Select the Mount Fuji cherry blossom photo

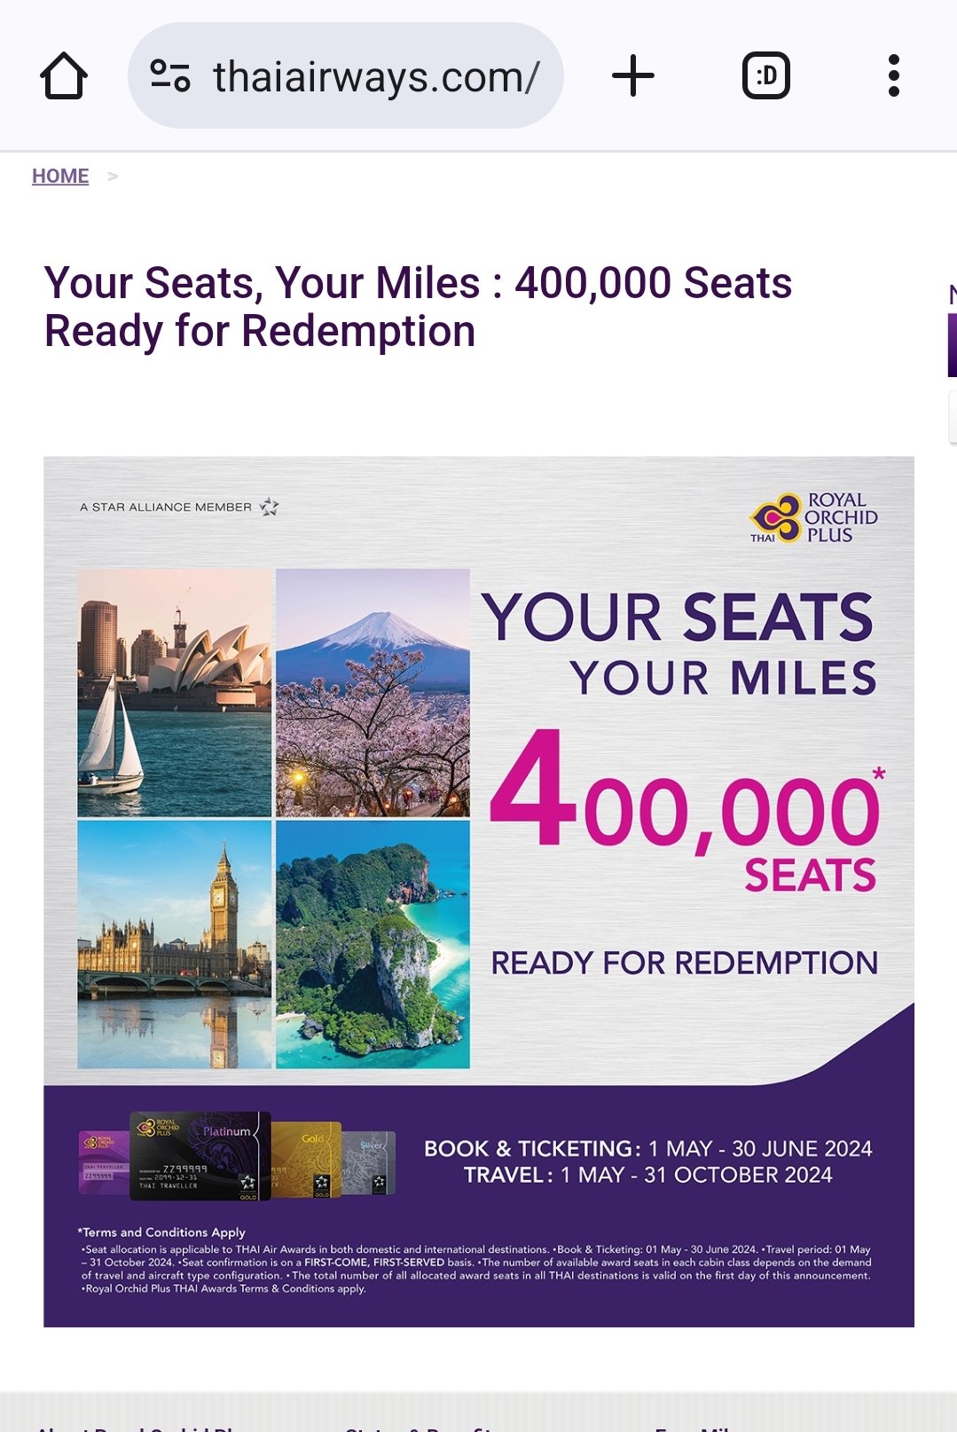(x=373, y=692)
